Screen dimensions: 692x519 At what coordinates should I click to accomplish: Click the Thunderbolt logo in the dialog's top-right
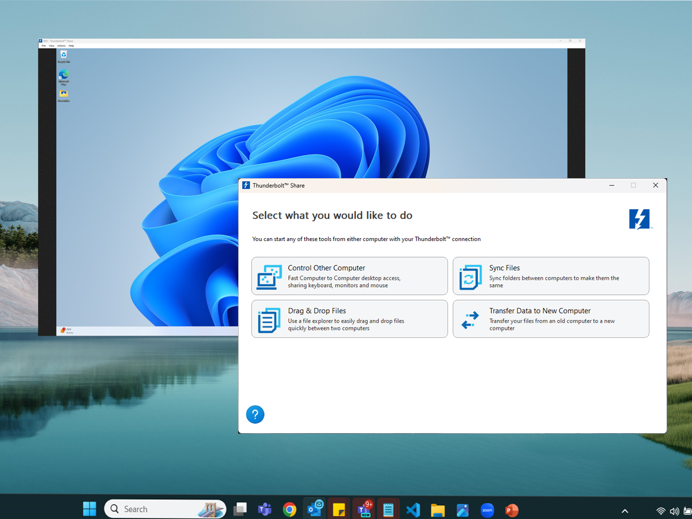pyautogui.click(x=640, y=219)
